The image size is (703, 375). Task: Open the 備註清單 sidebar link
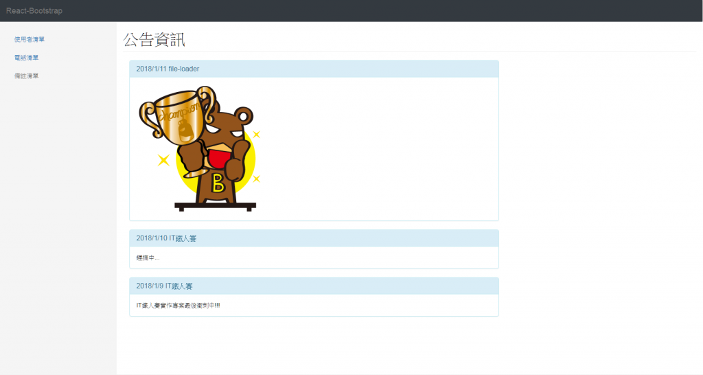pyautogui.click(x=27, y=76)
